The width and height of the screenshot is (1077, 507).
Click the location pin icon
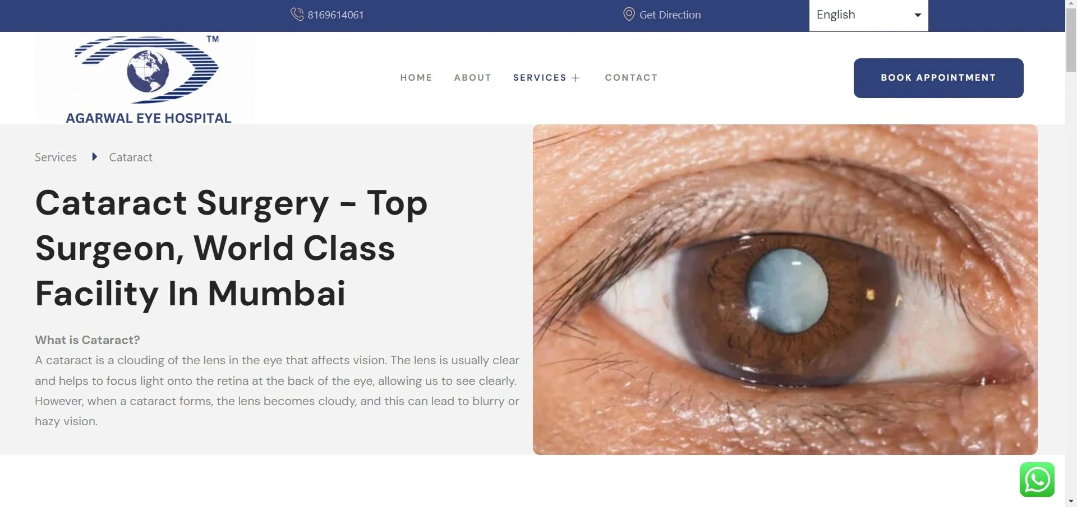click(x=629, y=15)
